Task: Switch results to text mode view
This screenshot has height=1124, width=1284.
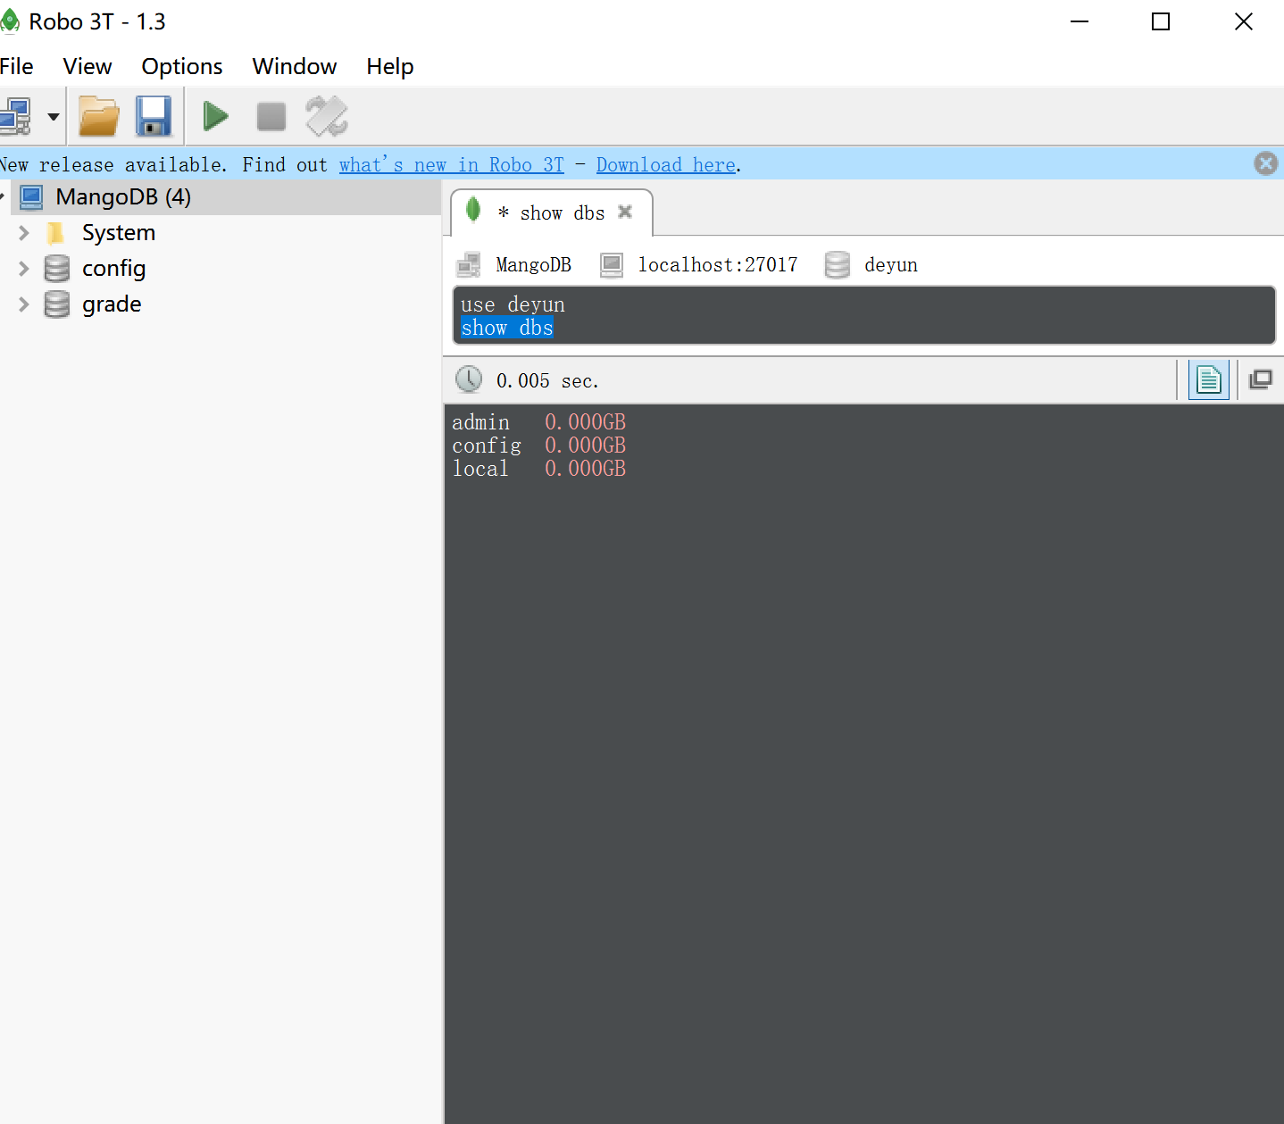Action: coord(1209,380)
